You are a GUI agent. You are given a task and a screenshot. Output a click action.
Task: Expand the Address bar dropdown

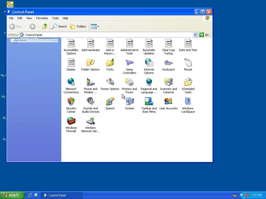[x=195, y=35]
